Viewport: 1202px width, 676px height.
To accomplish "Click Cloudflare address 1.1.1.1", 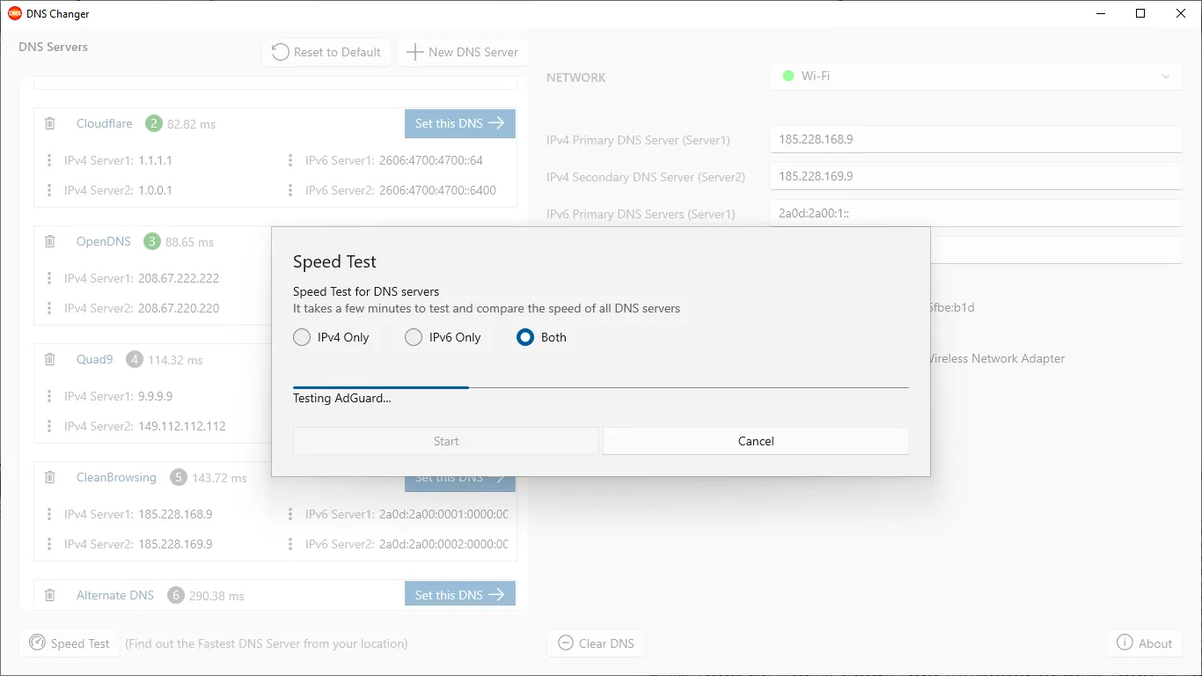I will [155, 160].
